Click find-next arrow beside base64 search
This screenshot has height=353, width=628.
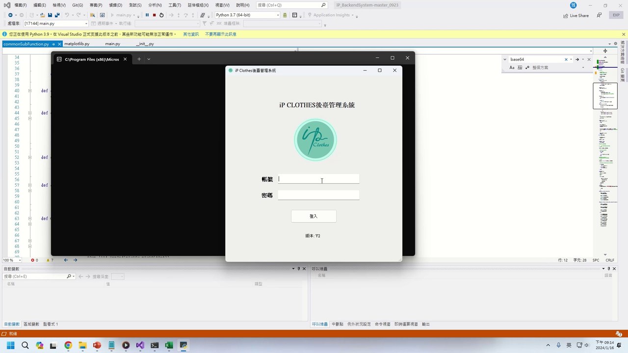click(x=577, y=59)
